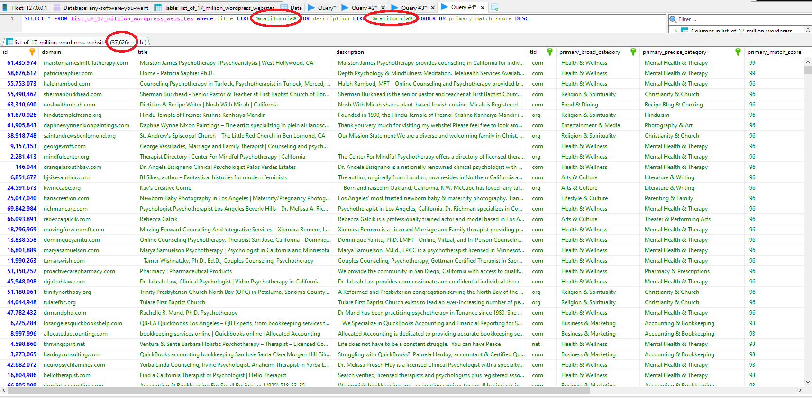This screenshot has width=812, height=398.
Task: Close the Query #4* tab
Action: [x=483, y=8]
